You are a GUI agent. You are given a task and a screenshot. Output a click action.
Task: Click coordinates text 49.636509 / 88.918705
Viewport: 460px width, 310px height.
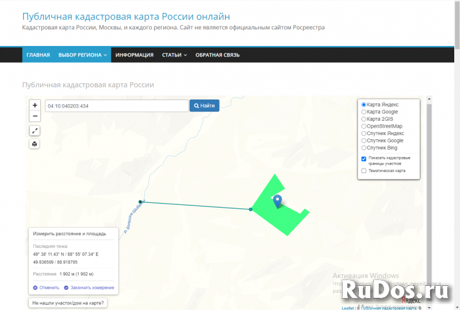coord(55,262)
